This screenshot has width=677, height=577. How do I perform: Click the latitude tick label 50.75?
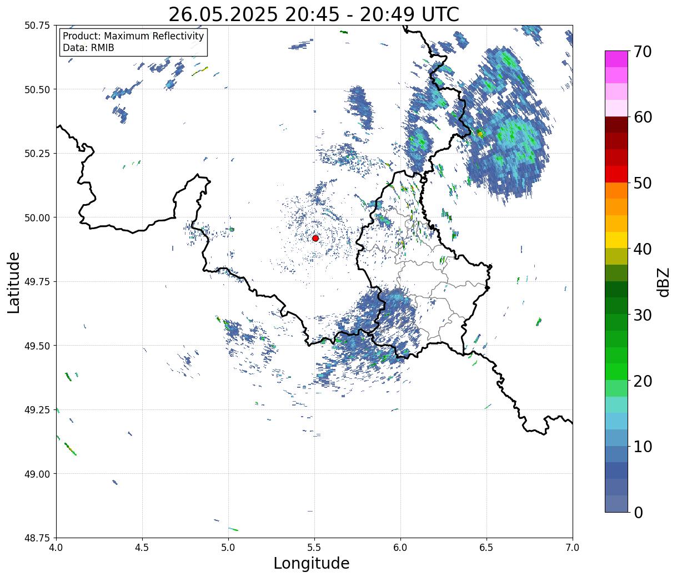[37, 26]
